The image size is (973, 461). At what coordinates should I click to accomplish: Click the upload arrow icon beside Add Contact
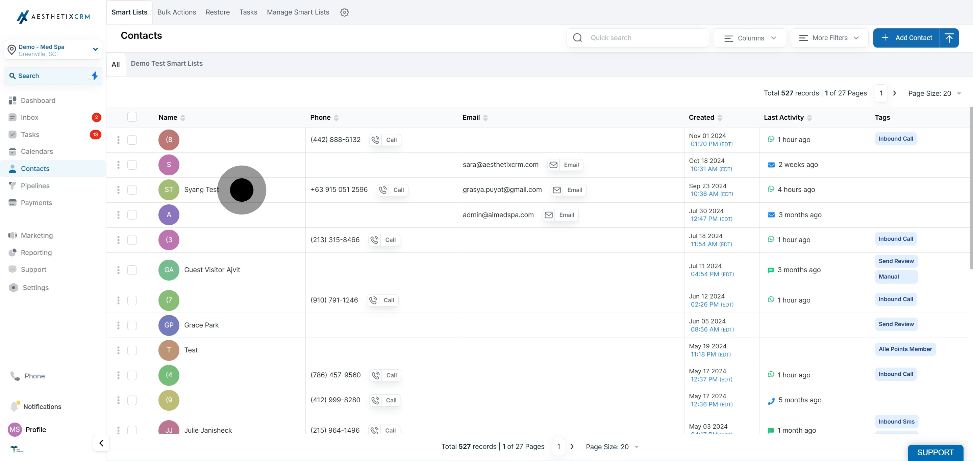949,38
